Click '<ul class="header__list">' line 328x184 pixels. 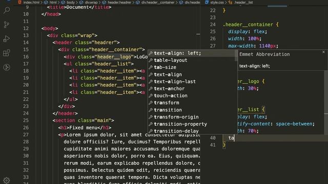98,64
